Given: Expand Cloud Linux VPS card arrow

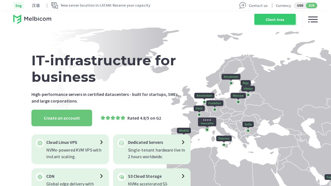Looking at the screenshot, I should (x=102, y=142).
